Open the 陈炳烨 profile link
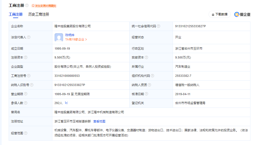This screenshot has height=145, width=255. pos(70,35)
